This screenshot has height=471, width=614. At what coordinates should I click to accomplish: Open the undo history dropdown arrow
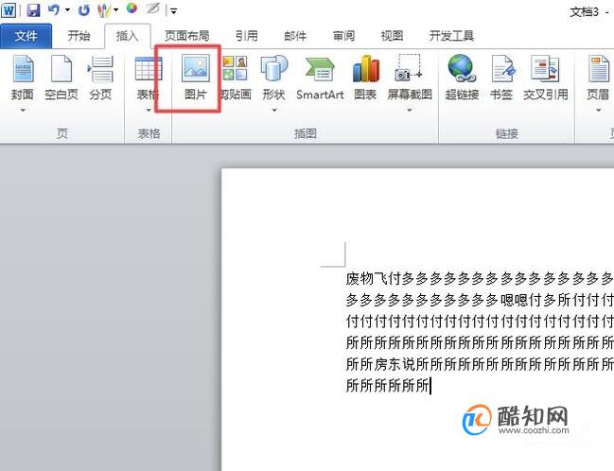[67, 10]
